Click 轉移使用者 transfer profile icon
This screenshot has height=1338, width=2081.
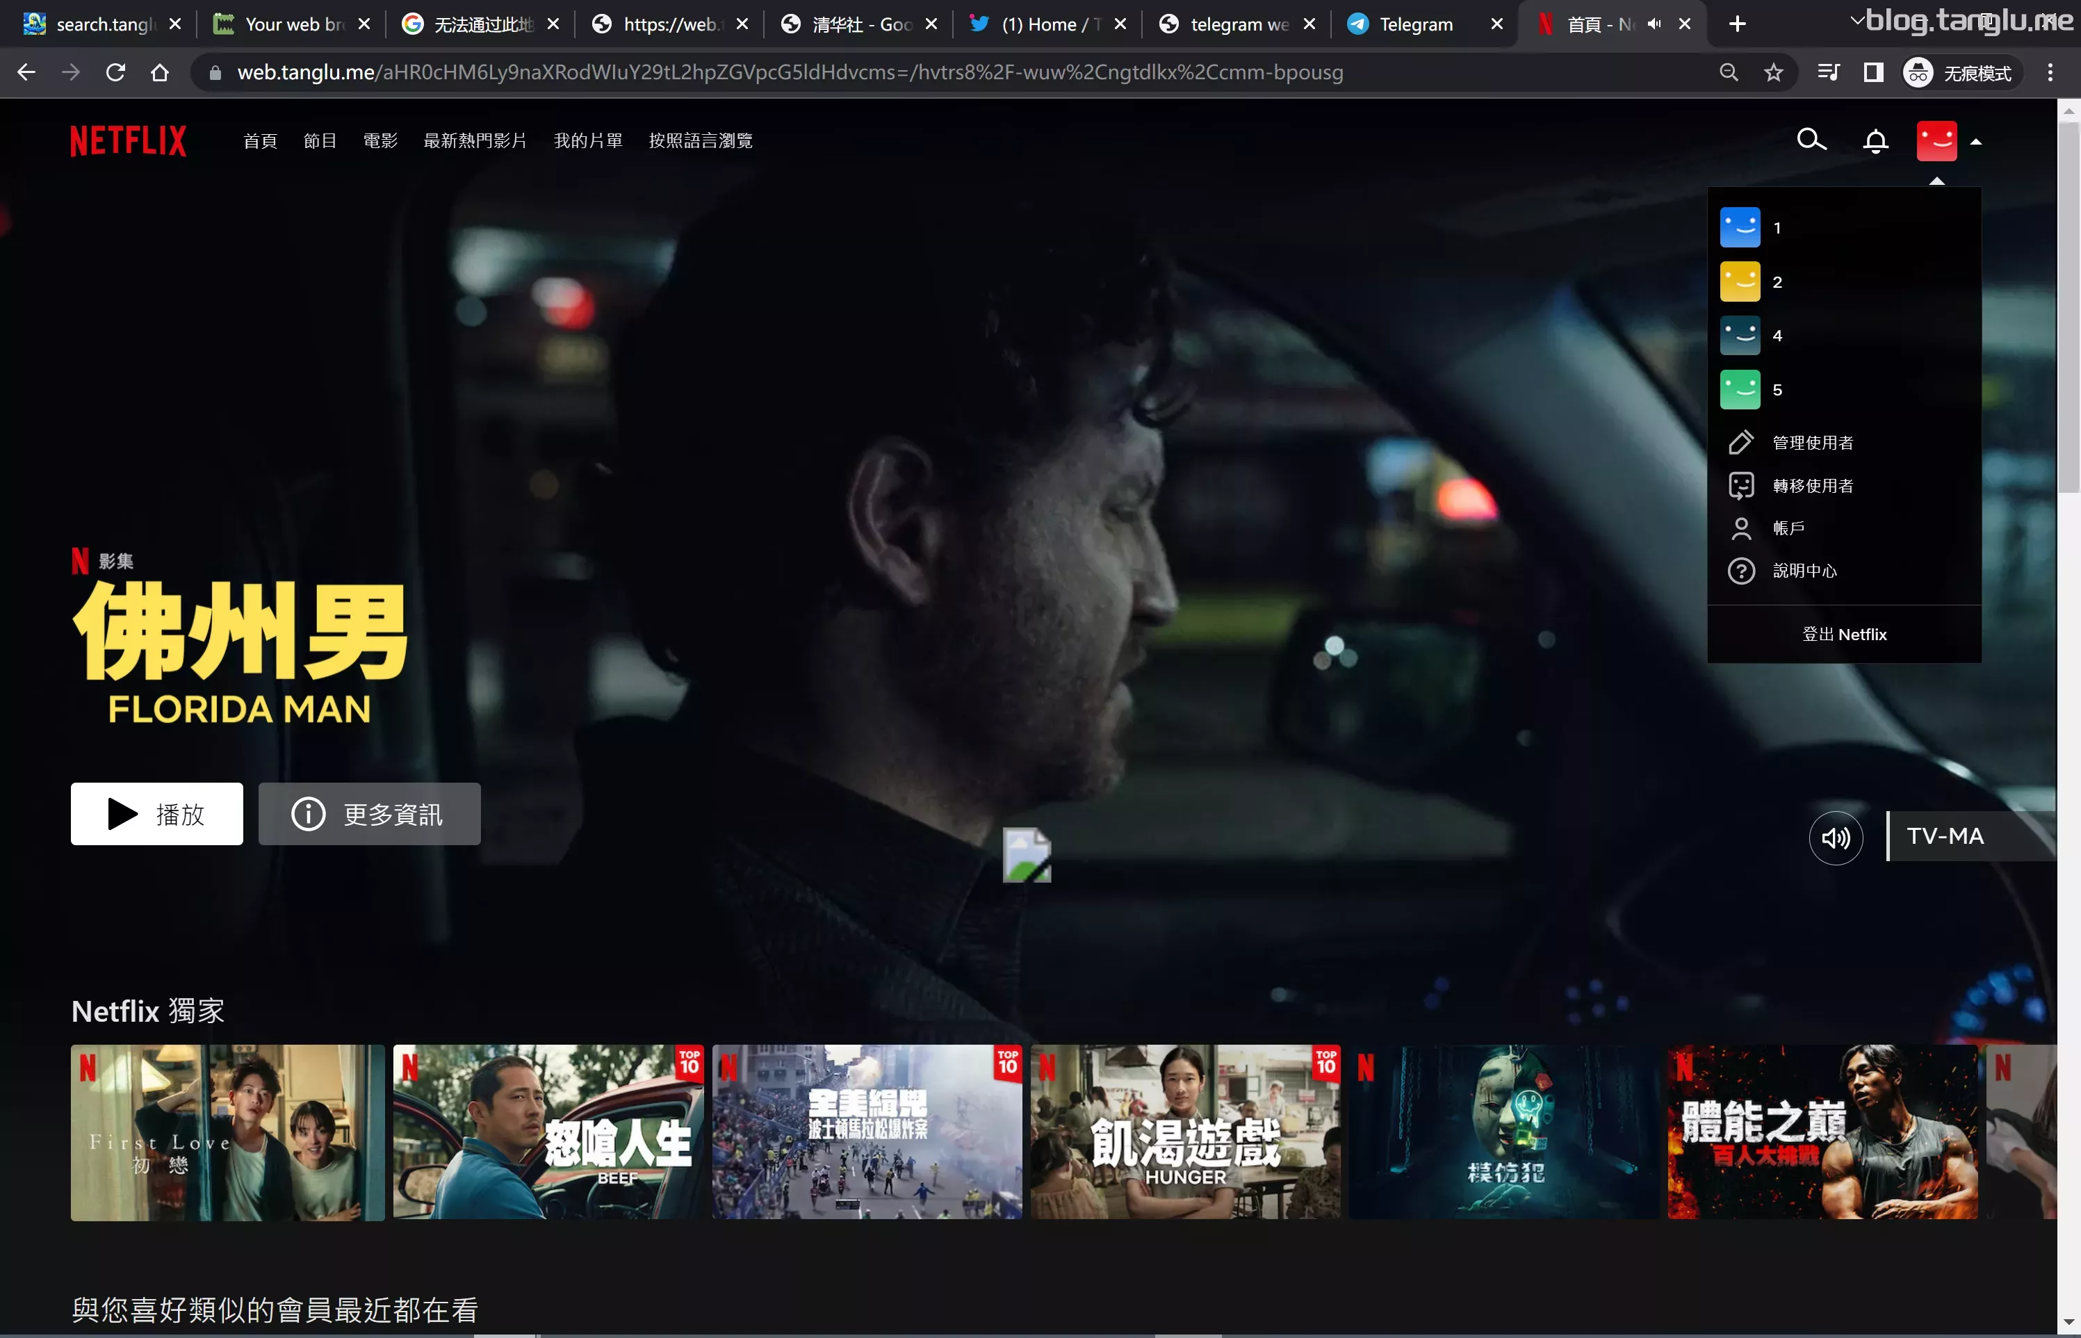[1740, 485]
